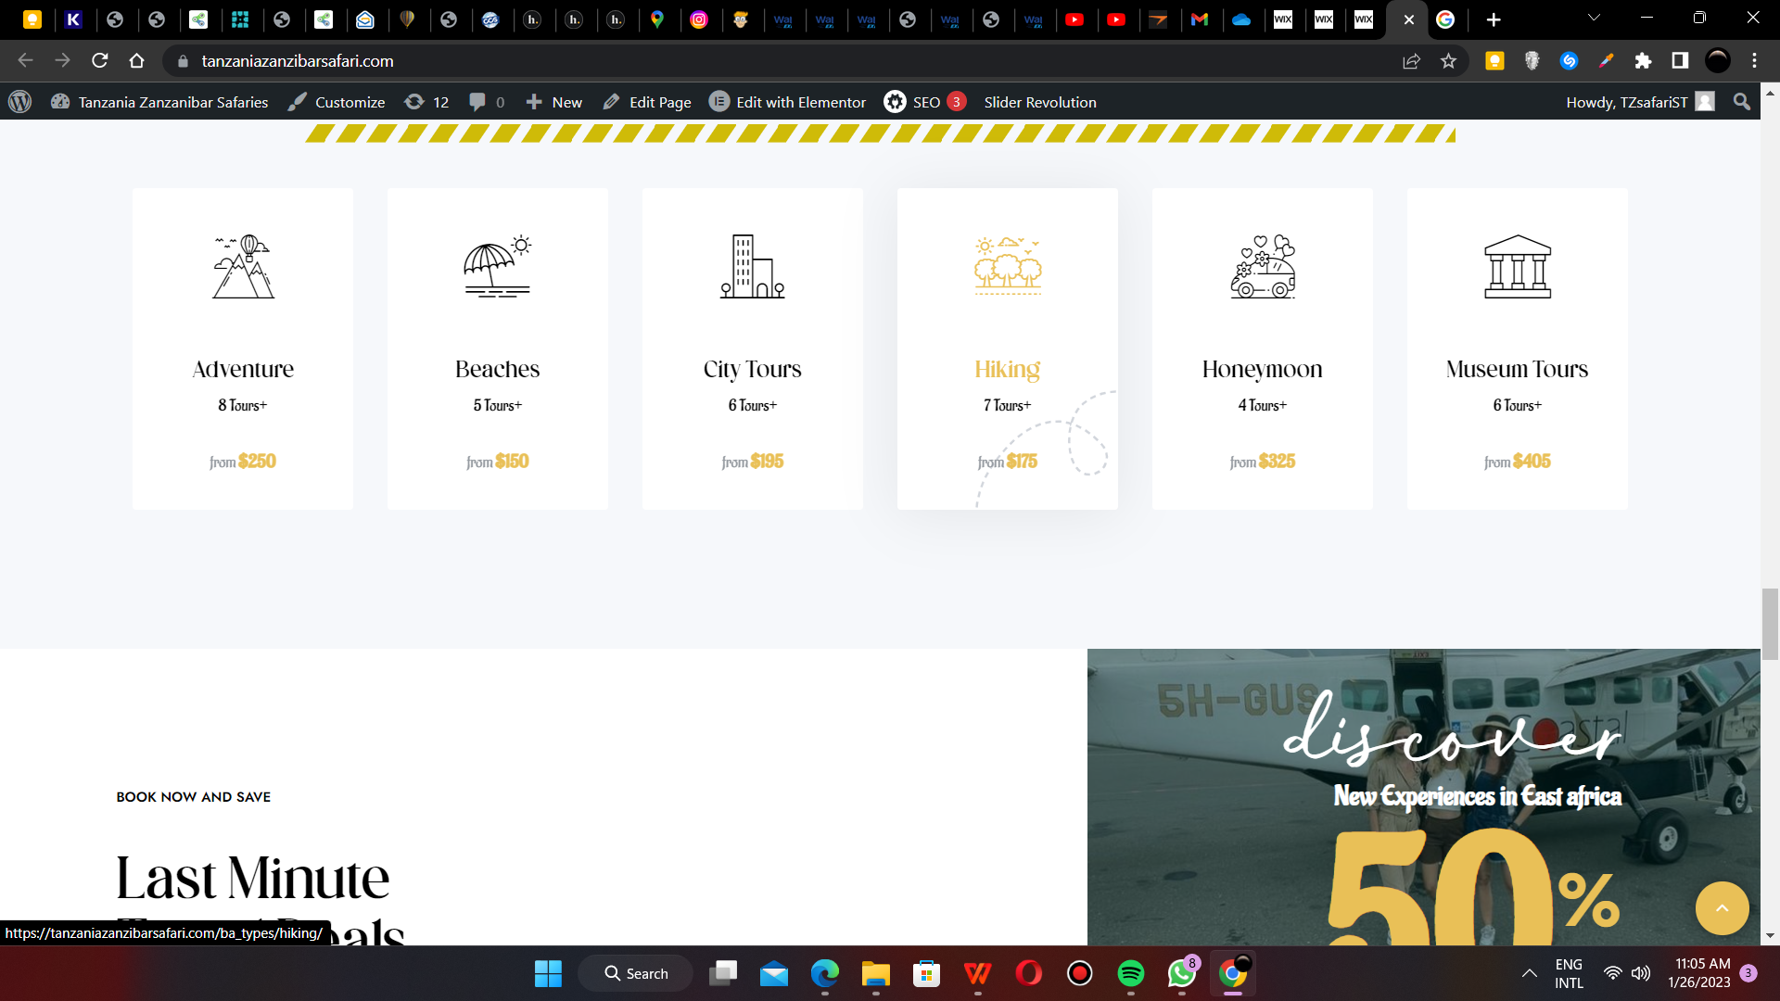Bookmark page with star icon
Screen dimensions: 1780x1001
[1448, 61]
